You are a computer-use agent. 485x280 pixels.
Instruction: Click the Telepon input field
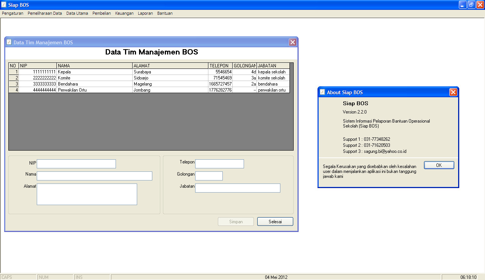[x=219, y=163]
